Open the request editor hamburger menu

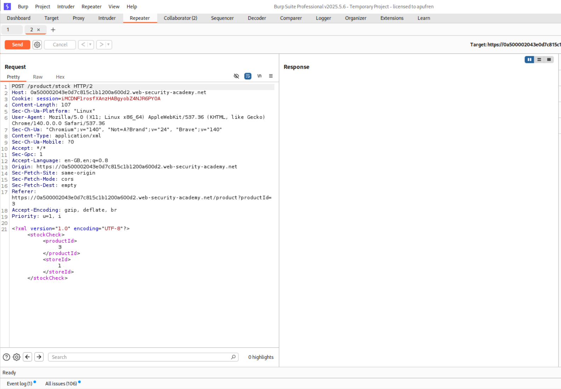click(x=271, y=76)
